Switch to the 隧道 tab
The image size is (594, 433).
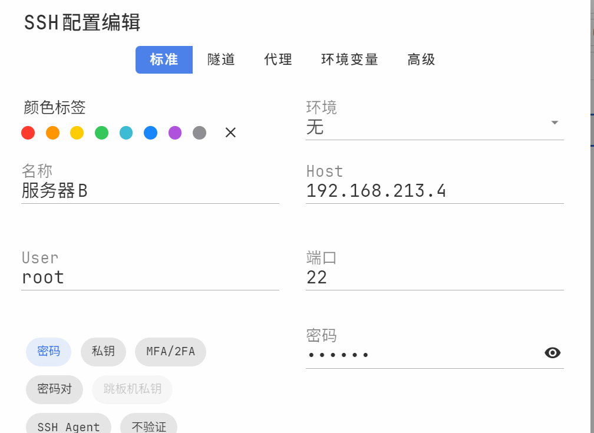221,60
